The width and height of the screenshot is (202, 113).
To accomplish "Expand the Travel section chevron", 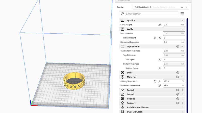I will (x=182, y=94).
